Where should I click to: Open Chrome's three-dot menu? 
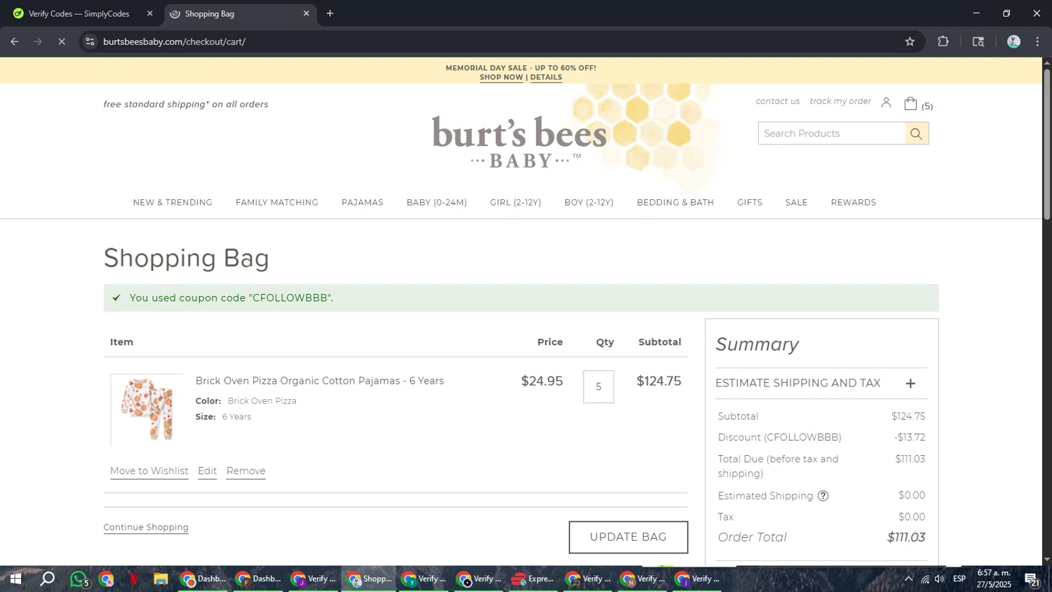click(1037, 42)
